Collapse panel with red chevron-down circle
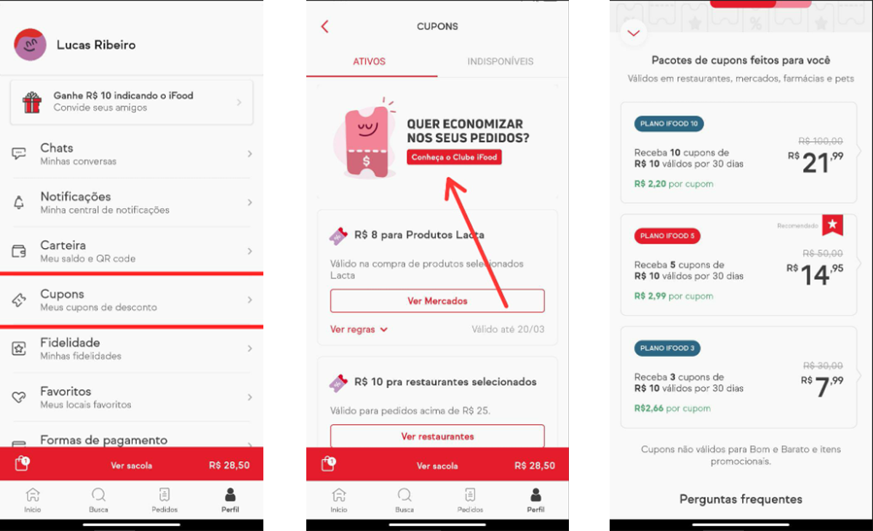Image resolution: width=873 pixels, height=531 pixels. coord(634,33)
